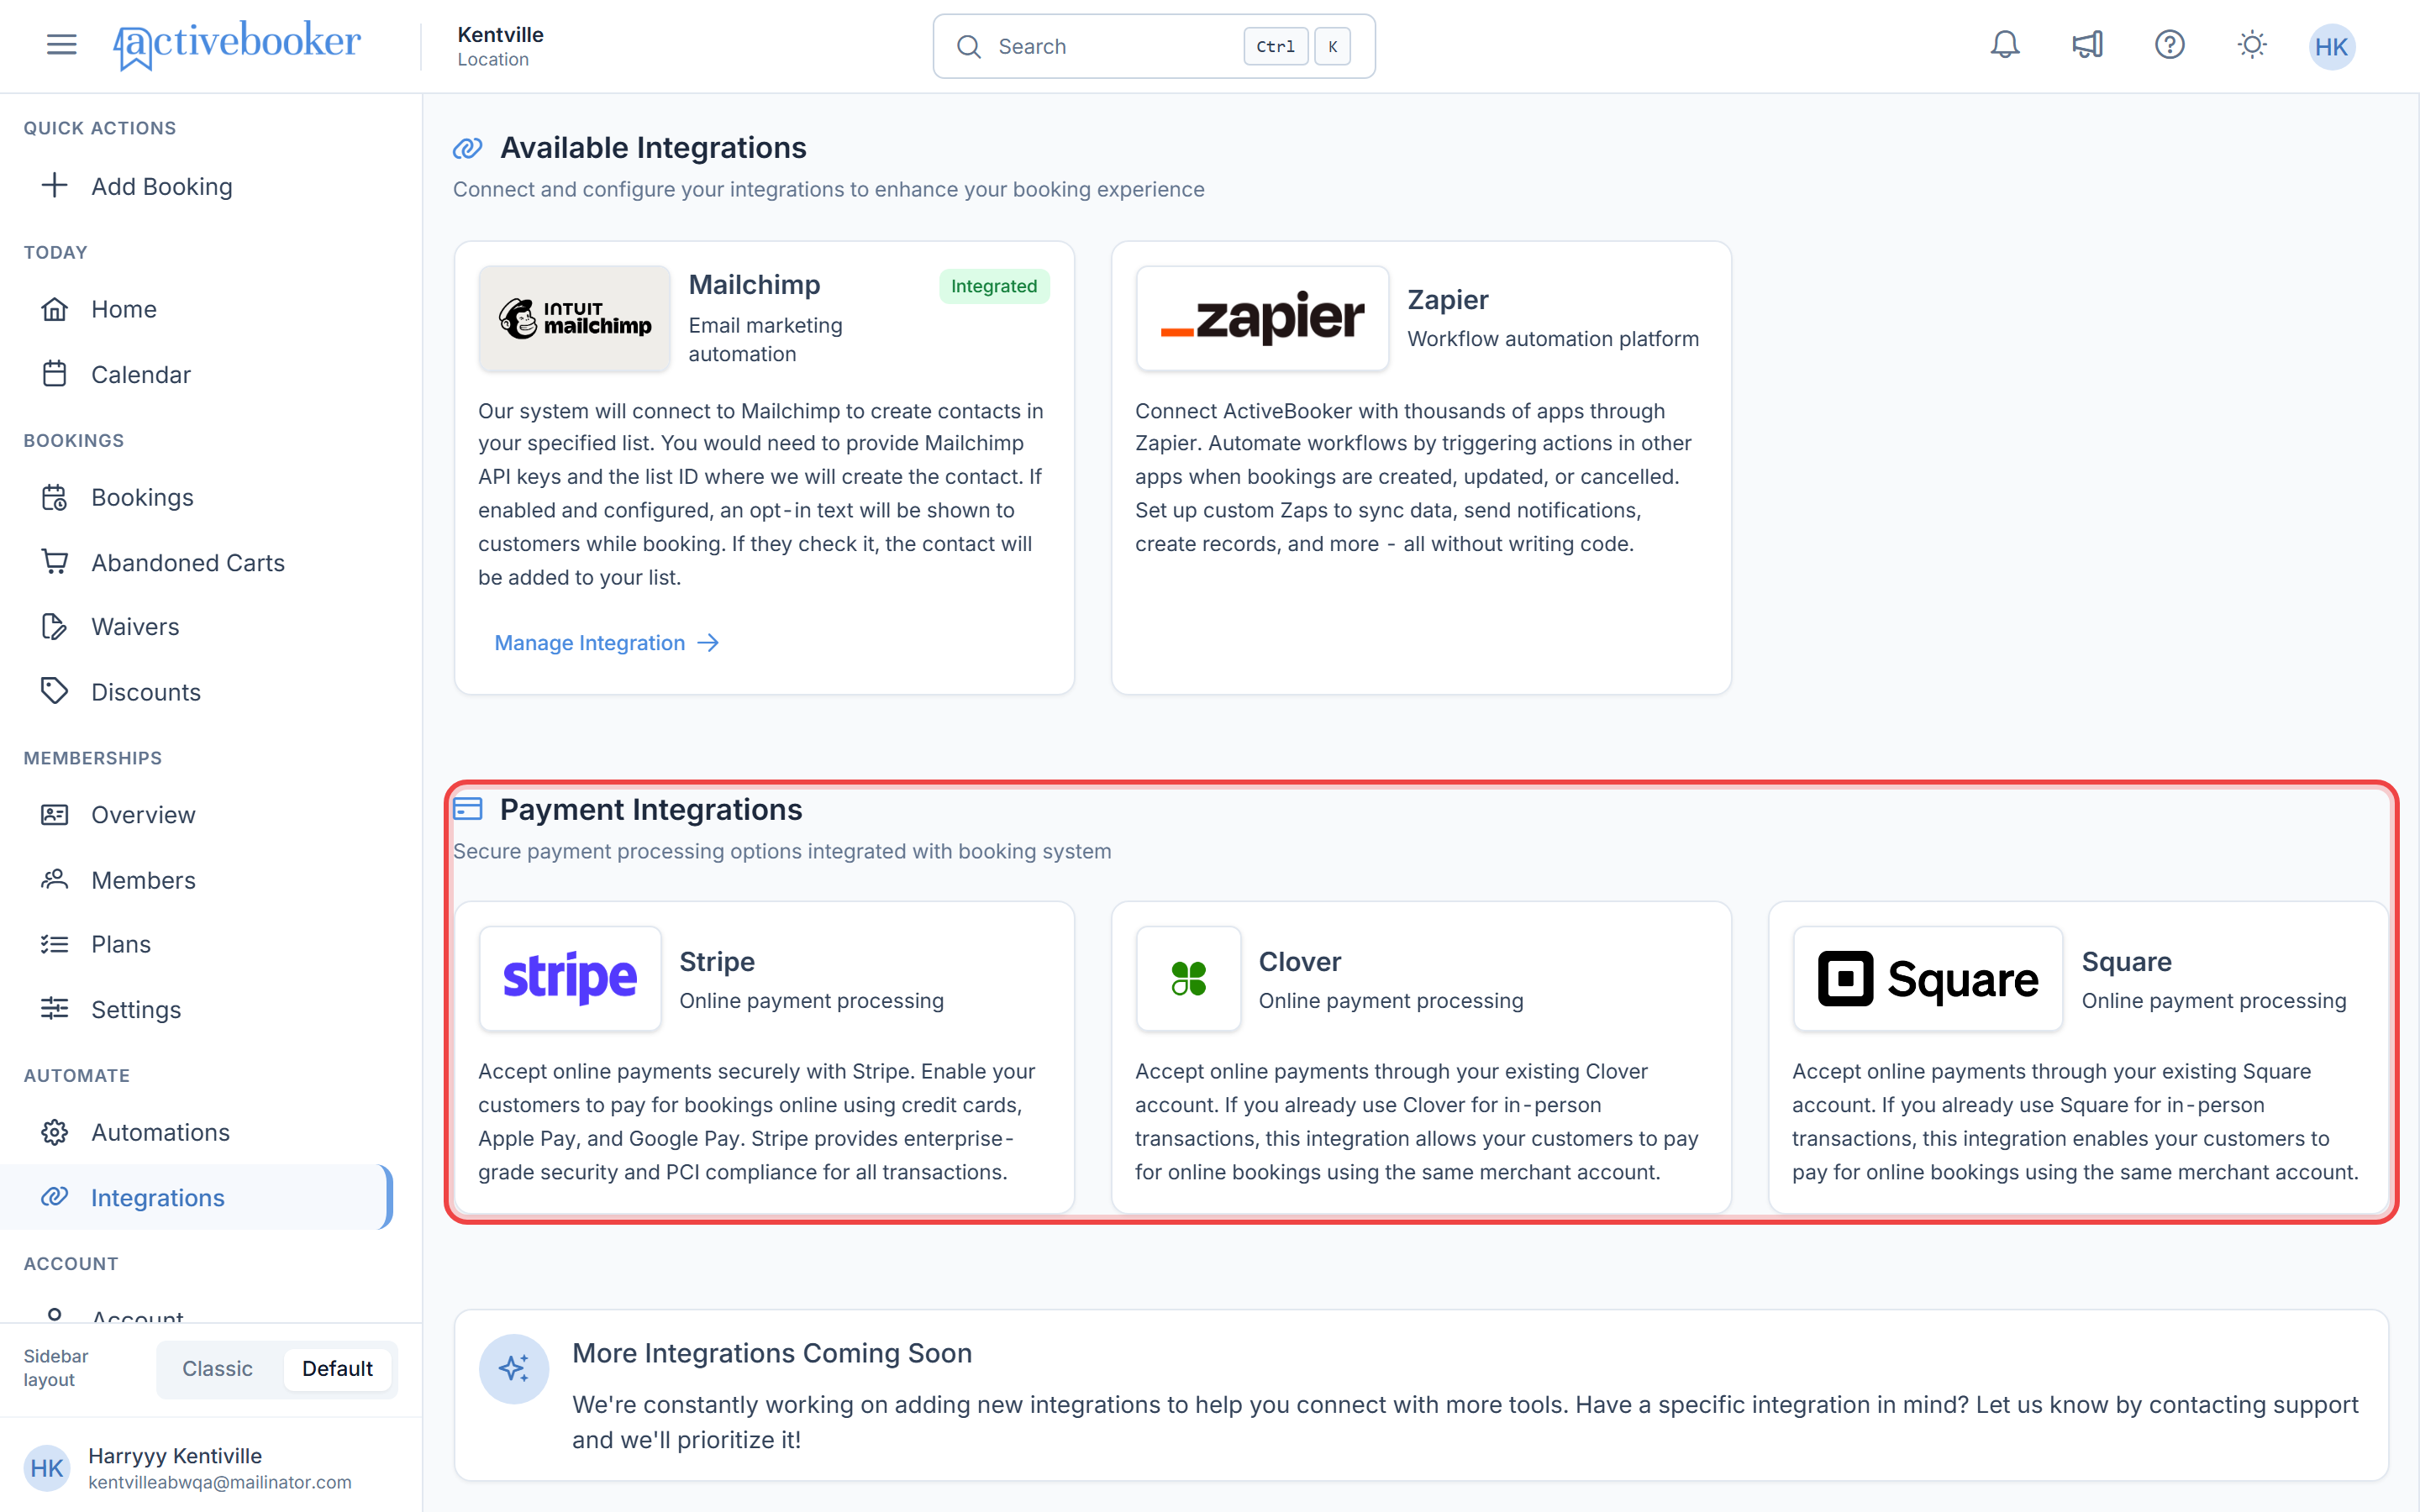Screen dimensions: 2420x1512
Task: Open the HK user avatar menu
Action: click(x=2331, y=46)
